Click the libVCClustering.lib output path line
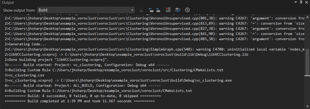 tap(126, 54)
